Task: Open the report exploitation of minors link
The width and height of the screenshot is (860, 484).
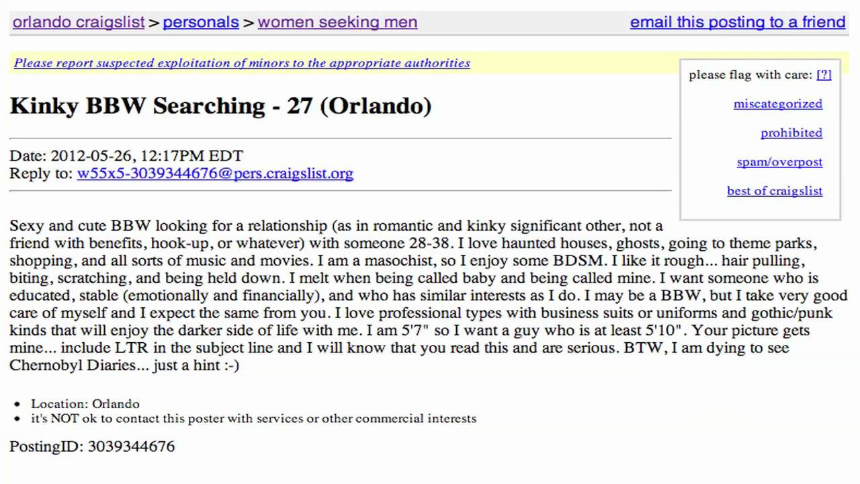Action: coord(242,63)
